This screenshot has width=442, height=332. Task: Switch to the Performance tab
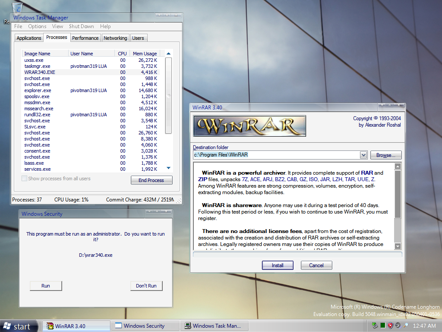tap(85, 38)
